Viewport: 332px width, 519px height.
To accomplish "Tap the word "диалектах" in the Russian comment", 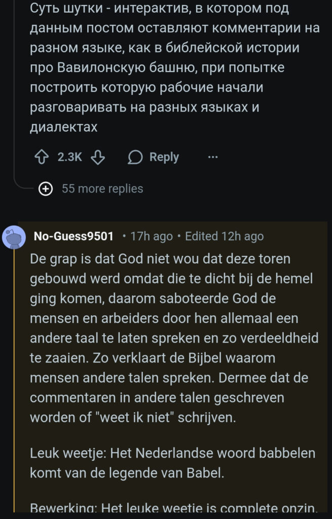I will (64, 127).
